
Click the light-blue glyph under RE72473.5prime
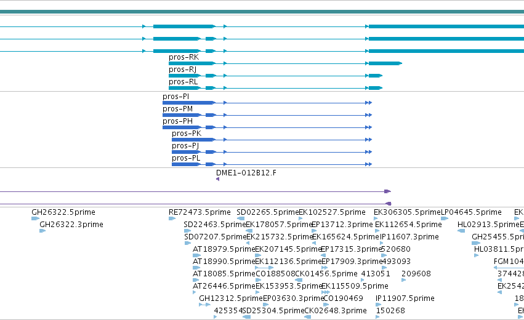click(x=172, y=218)
